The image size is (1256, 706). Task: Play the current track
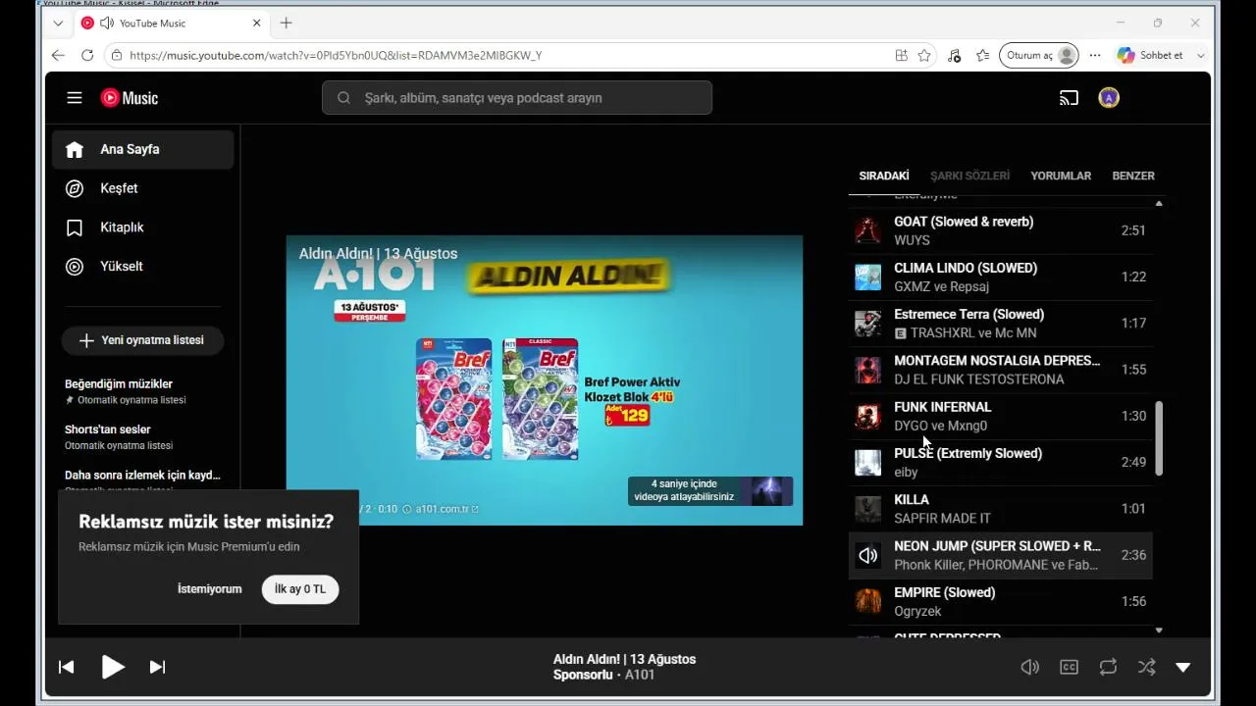click(113, 667)
